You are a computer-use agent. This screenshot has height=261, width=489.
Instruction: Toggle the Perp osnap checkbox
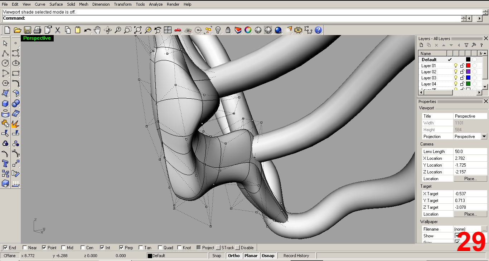coord(121,247)
